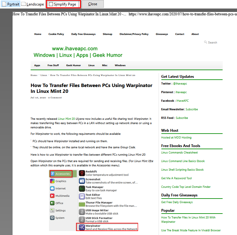
Task: Open the About page
Action: coord(195,34)
